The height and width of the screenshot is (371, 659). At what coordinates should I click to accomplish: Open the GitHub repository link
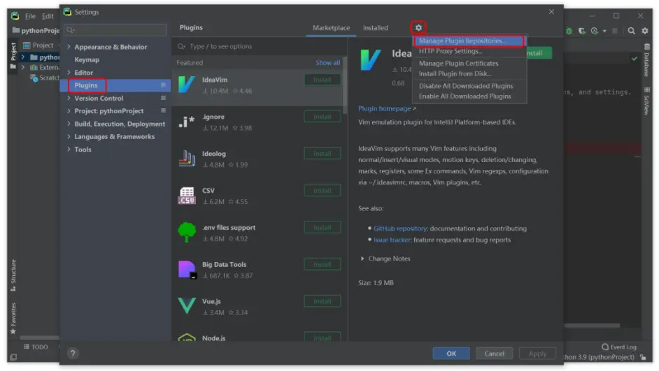(x=400, y=228)
